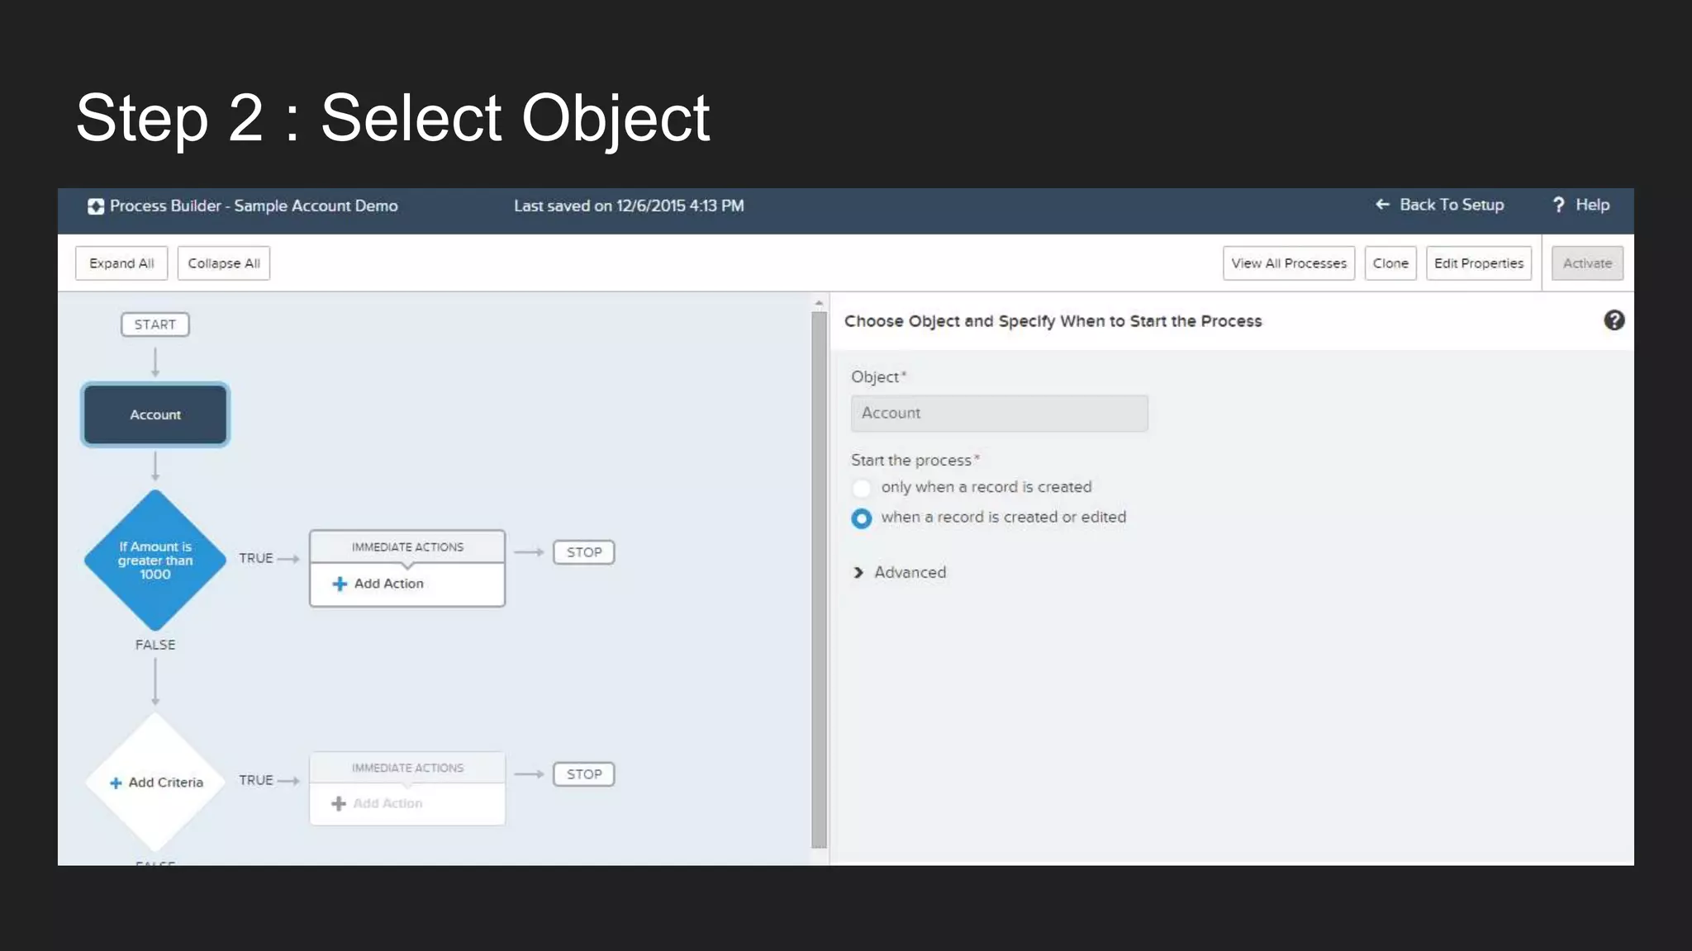Click the Activate button

1587,263
